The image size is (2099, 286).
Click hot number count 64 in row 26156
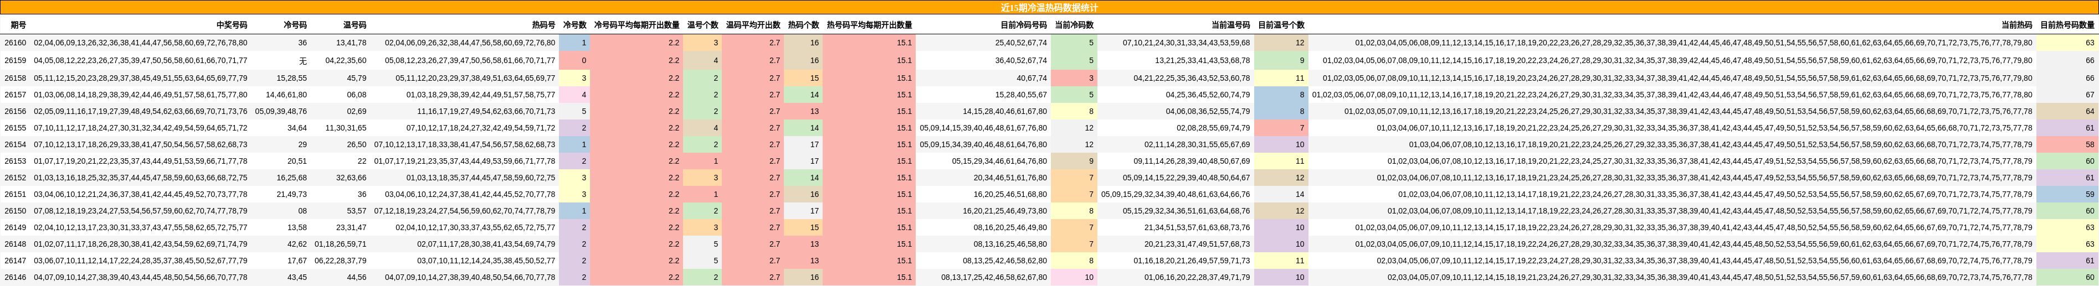coord(2067,112)
